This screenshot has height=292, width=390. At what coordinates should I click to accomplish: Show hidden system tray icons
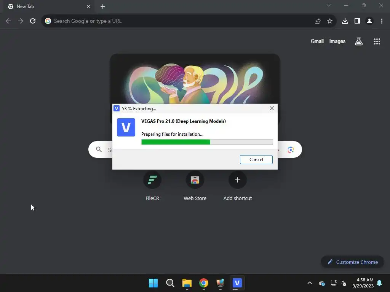click(310, 283)
